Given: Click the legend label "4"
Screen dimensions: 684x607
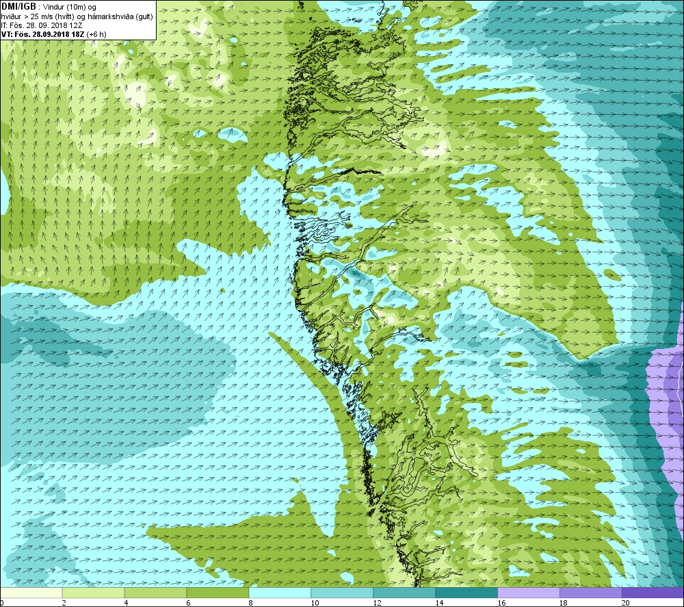Looking at the screenshot, I should 126,603.
